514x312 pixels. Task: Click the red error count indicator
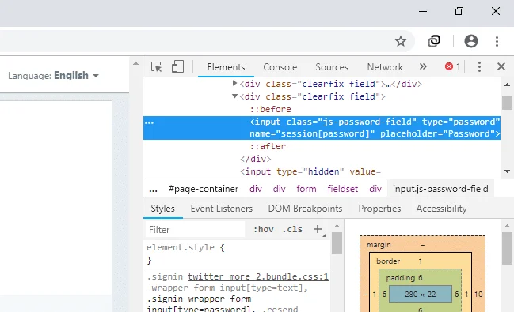(452, 66)
